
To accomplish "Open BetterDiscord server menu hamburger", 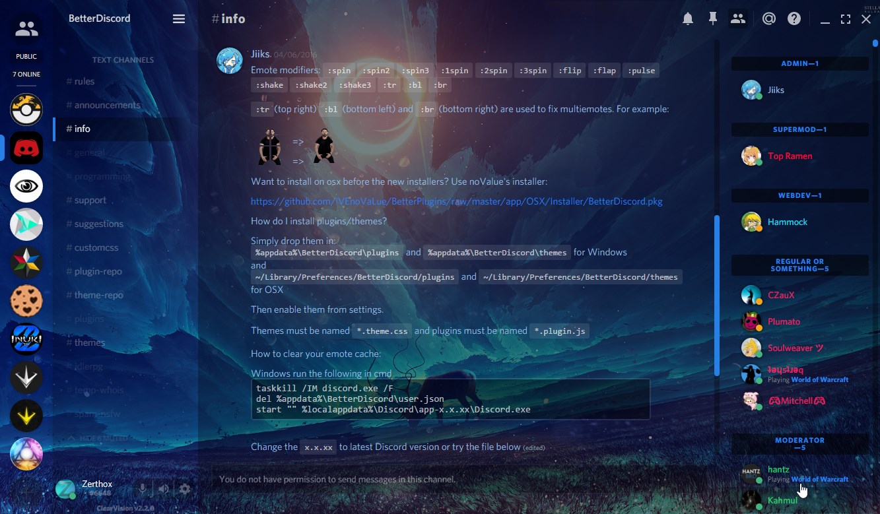I will pyautogui.click(x=179, y=19).
